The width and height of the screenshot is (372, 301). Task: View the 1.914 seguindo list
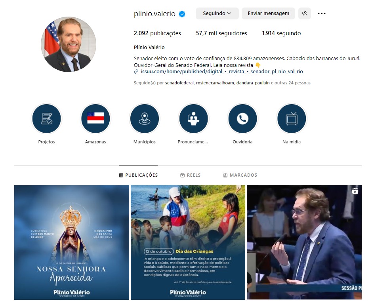281,33
